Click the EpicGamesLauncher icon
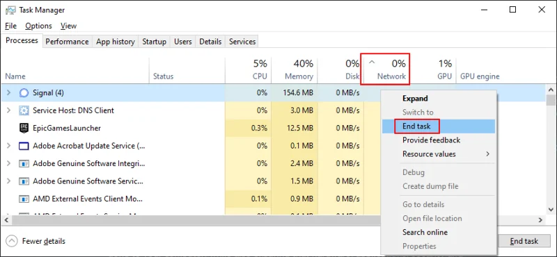 (24, 128)
